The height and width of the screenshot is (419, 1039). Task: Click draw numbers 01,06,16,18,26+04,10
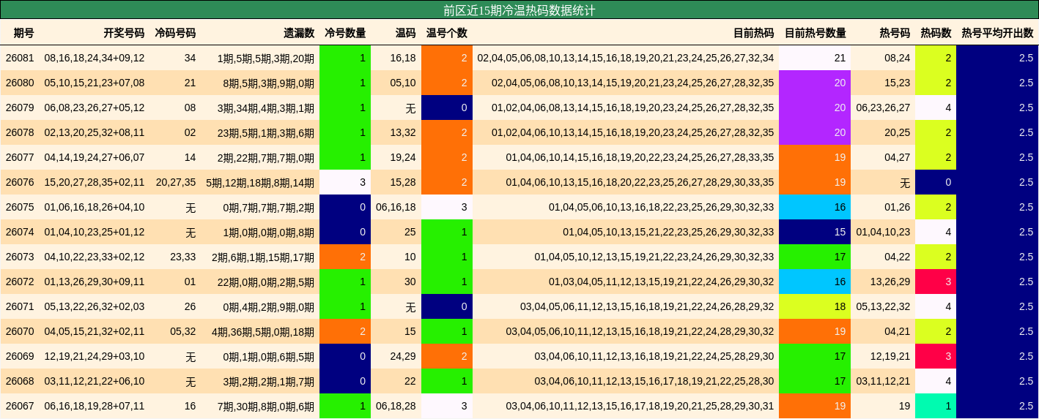pos(95,207)
